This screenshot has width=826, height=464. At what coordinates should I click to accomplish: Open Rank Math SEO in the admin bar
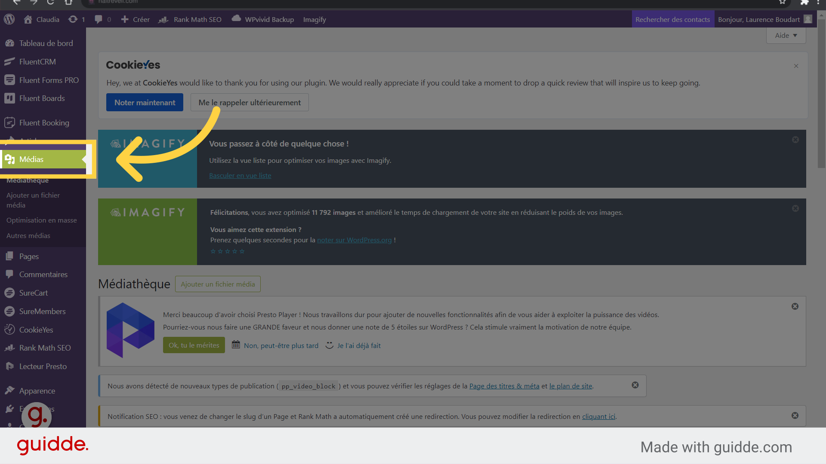pos(190,19)
